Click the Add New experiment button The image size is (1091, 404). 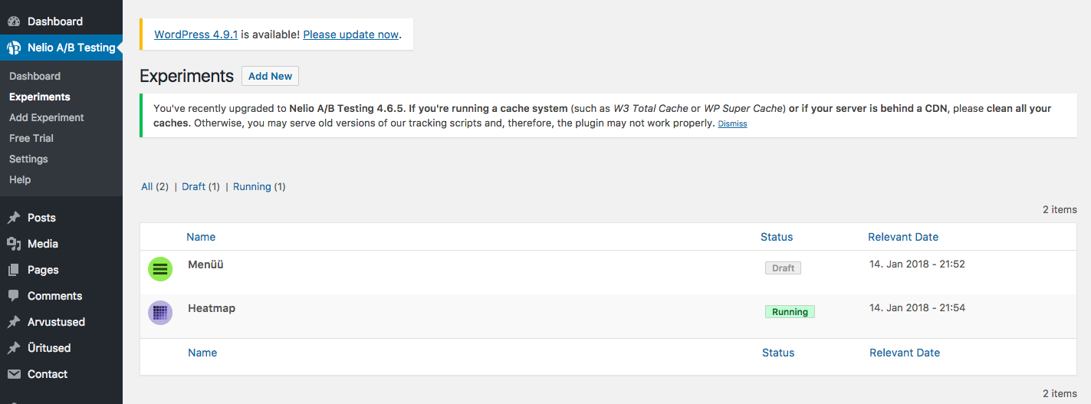pyautogui.click(x=270, y=76)
